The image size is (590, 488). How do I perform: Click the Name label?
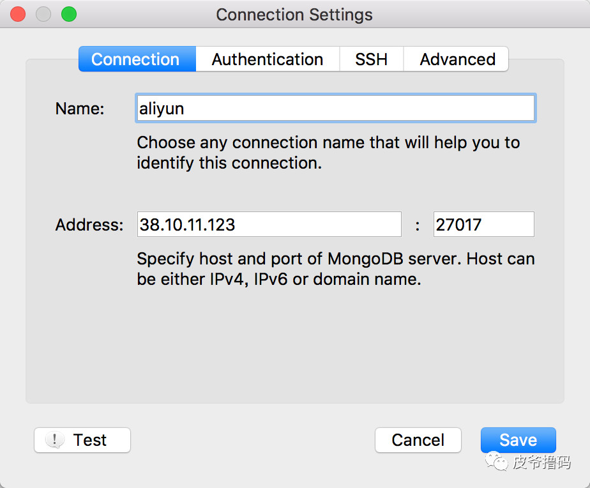[x=79, y=109]
